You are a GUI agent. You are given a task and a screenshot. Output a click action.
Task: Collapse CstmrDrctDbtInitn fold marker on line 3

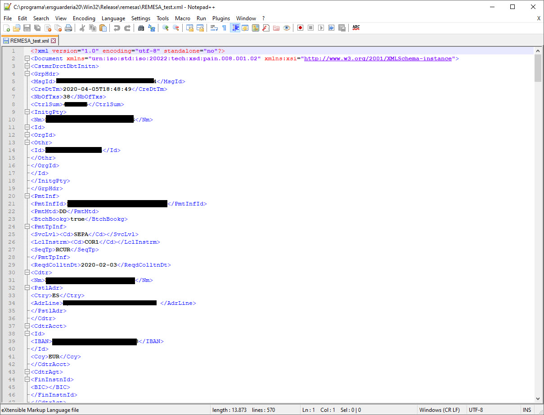[x=27, y=66]
